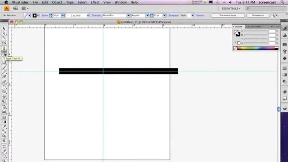This screenshot has width=288, height=162.
Task: Open the Myriad Pro font dropdown
Action: (x=128, y=16)
